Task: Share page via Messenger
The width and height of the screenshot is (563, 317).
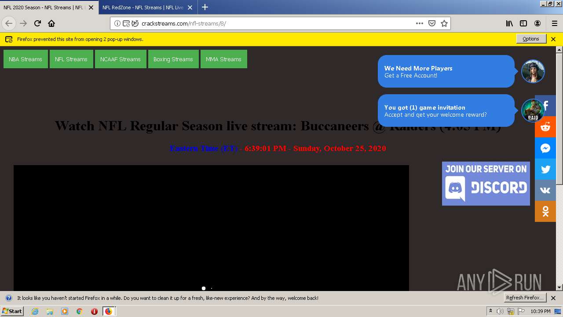Action: coord(545,148)
